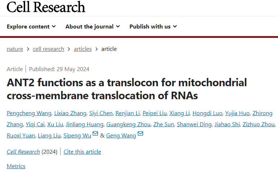Expand the Publish with us menu

pos(153,26)
